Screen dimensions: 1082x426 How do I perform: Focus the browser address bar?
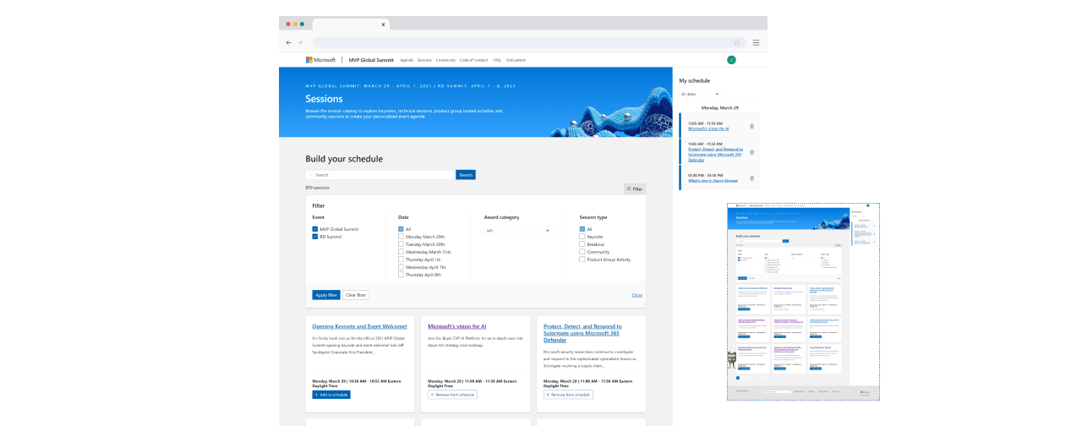tap(527, 42)
